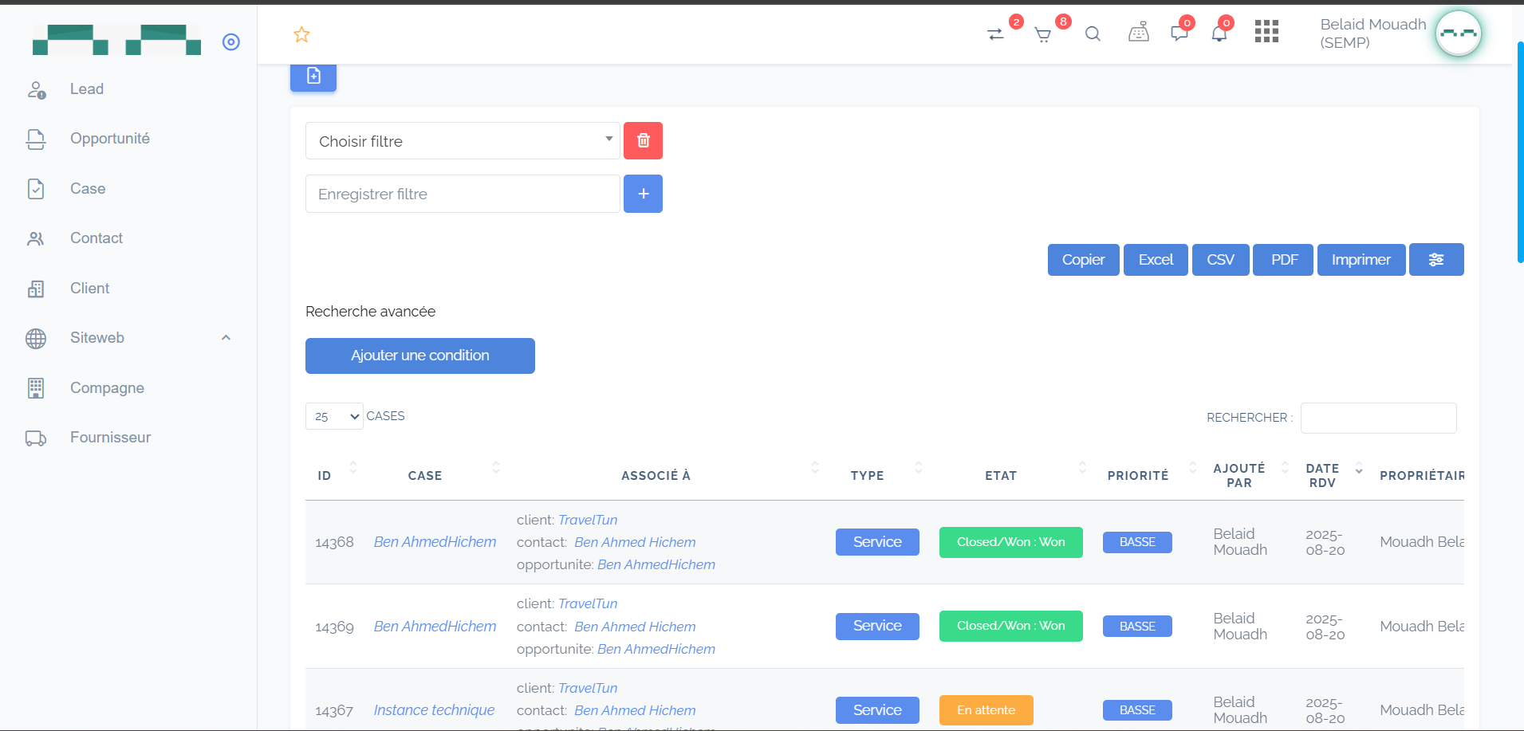Click the red trash delete filter button
The width and height of the screenshot is (1524, 731).
click(x=643, y=141)
